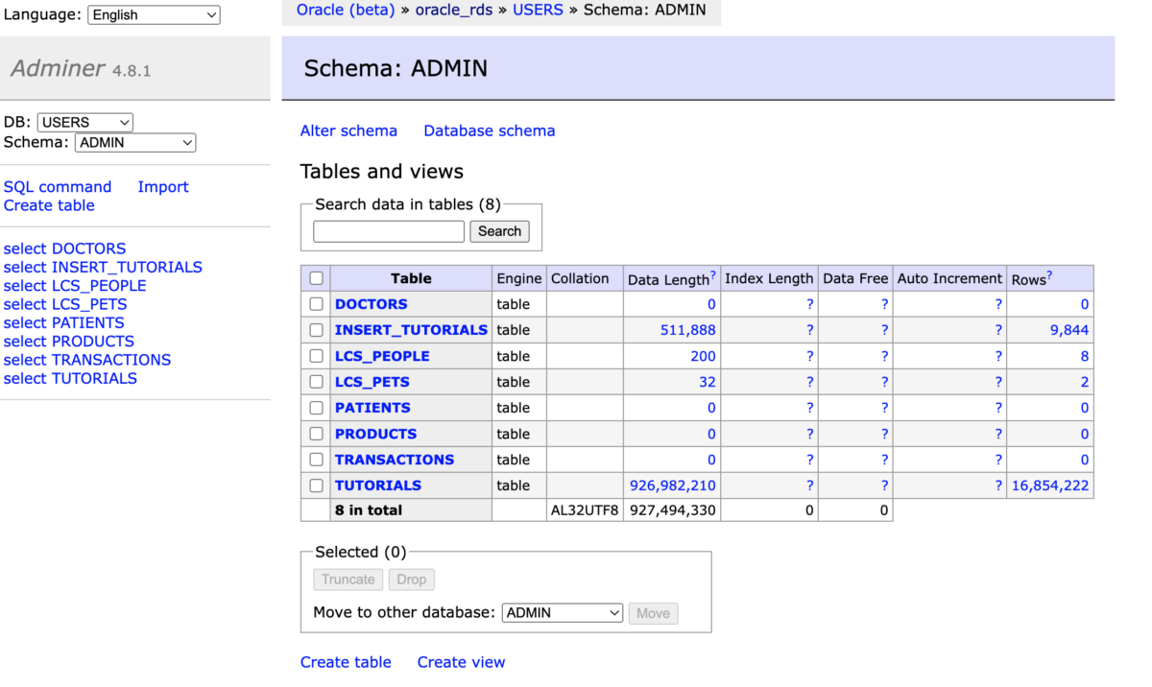The width and height of the screenshot is (1152, 687).
Task: Open the Schema dropdown showing ADMIN
Action: 134,142
